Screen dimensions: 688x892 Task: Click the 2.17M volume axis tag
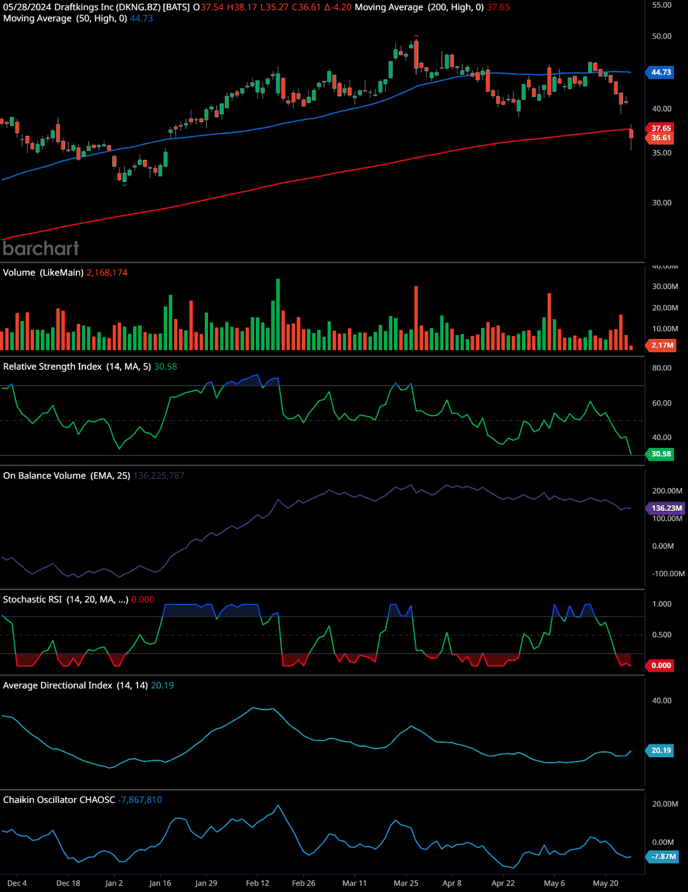click(x=662, y=345)
